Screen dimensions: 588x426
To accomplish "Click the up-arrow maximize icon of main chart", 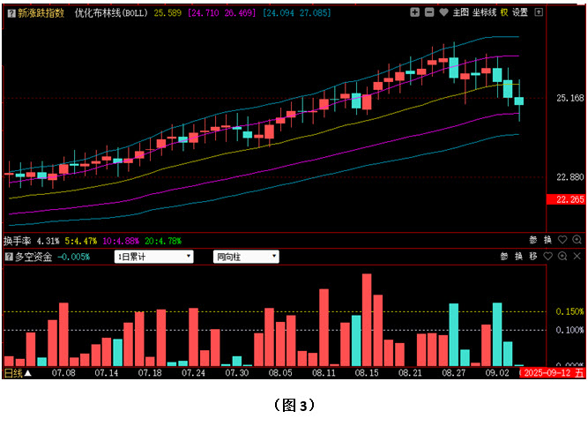I will click(539, 12).
